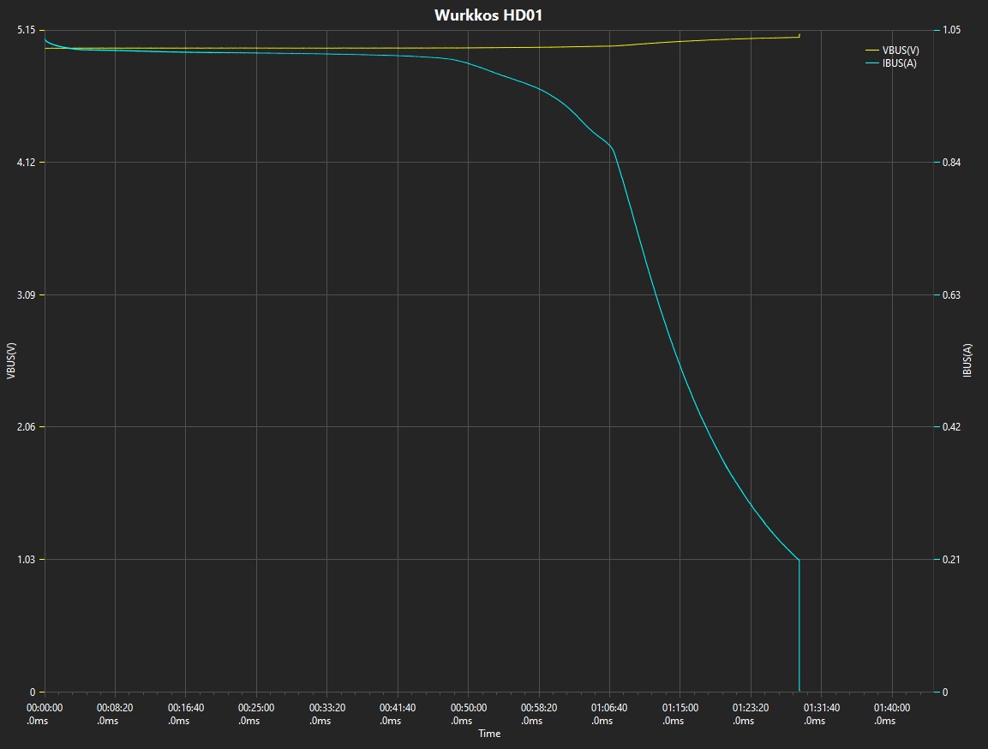Viewport: 988px width, 749px height.
Task: Click the rotated IBUS(A) right axis title
Action: 967,360
